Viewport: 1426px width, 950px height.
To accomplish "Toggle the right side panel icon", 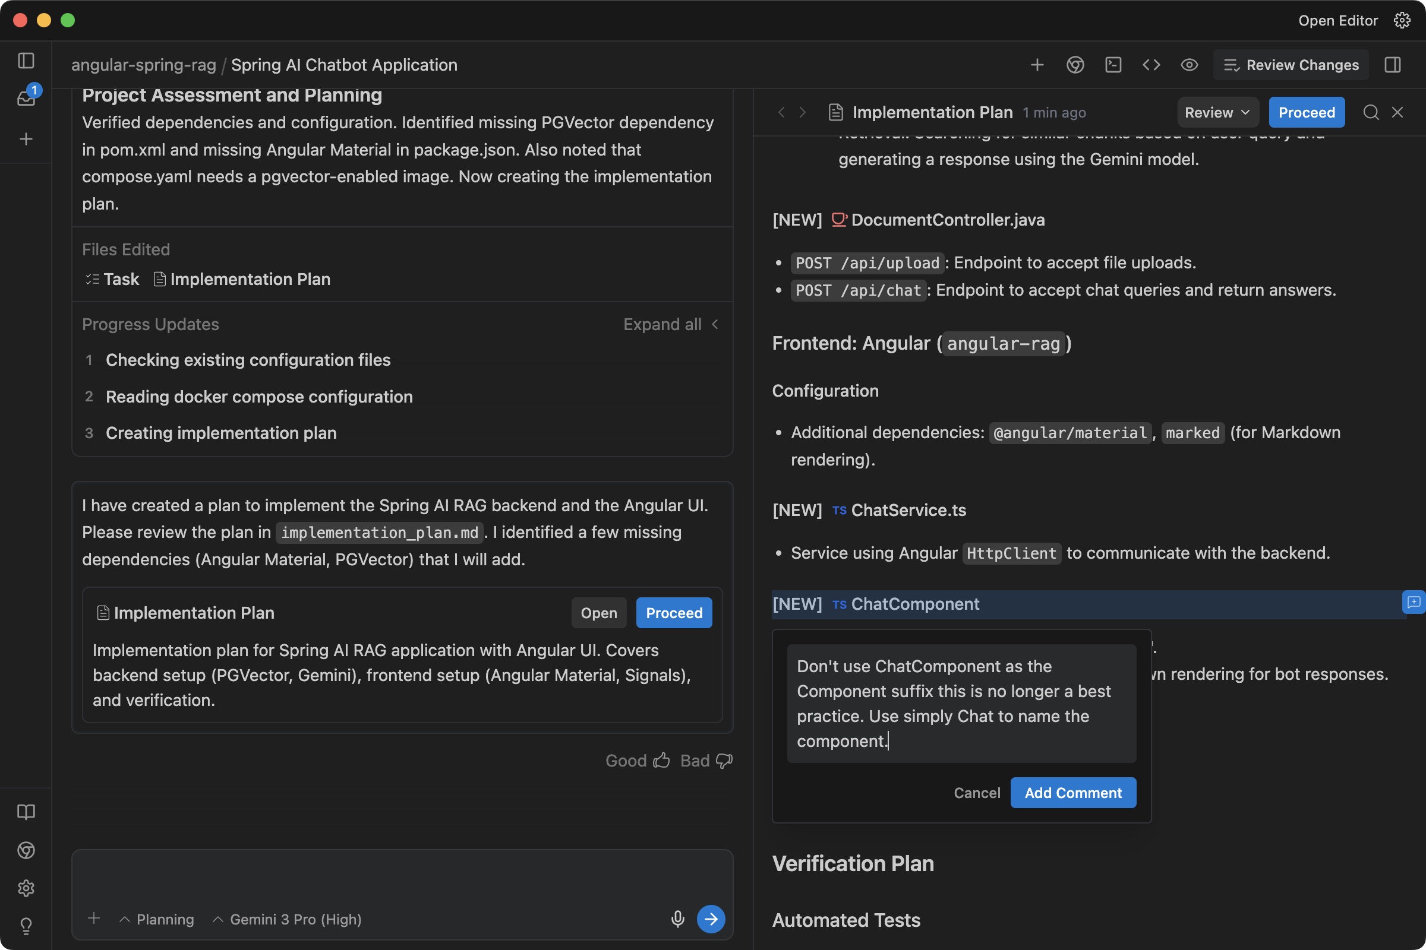I will coord(1393,65).
